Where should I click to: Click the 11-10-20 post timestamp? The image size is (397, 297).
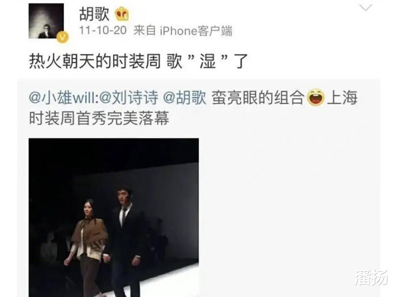[103, 30]
